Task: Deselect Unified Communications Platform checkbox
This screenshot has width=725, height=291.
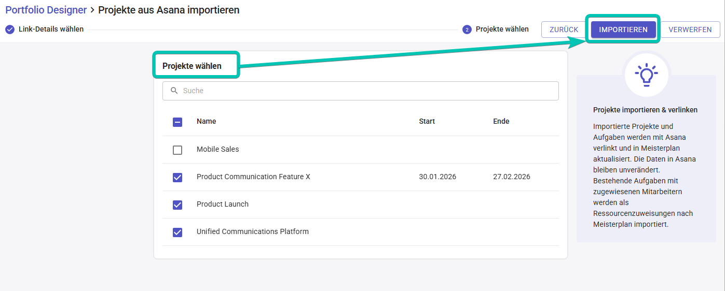Action: (x=177, y=232)
